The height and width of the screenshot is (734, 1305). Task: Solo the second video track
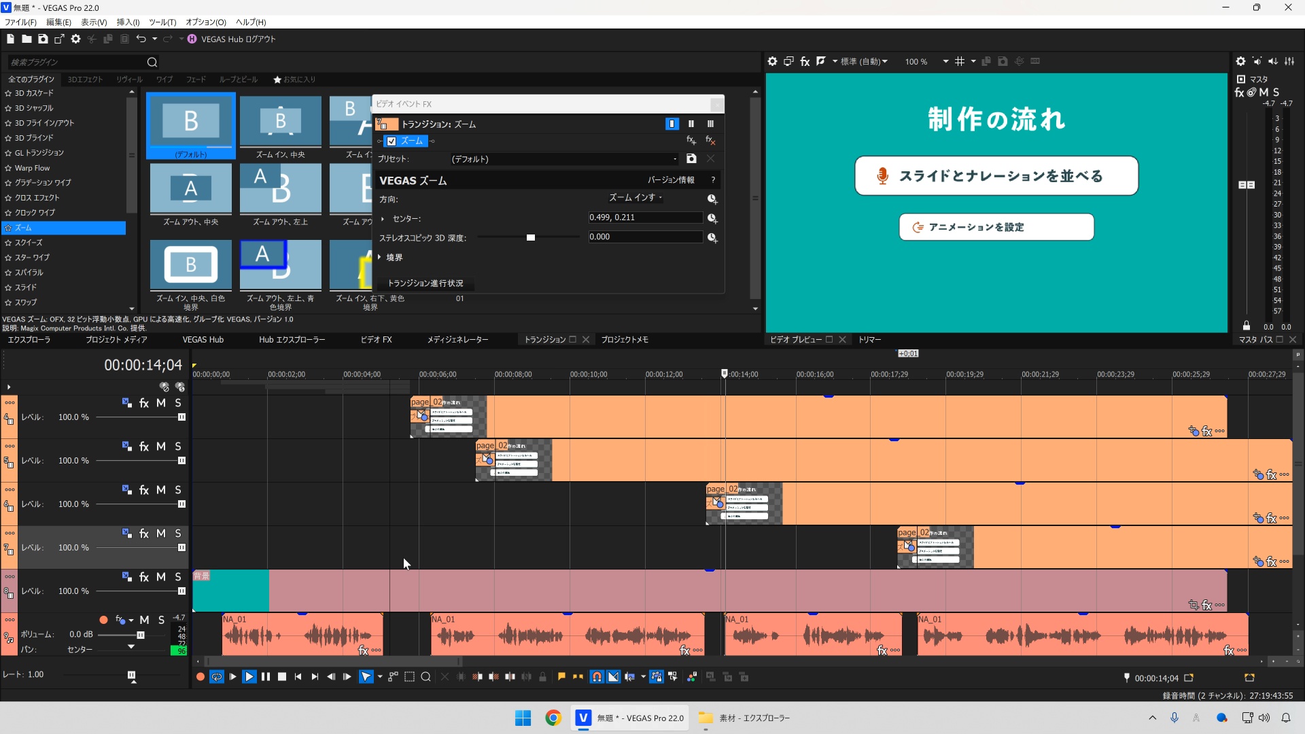(x=178, y=447)
